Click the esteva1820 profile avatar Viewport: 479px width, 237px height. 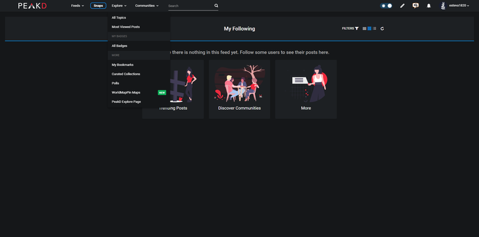[443, 6]
